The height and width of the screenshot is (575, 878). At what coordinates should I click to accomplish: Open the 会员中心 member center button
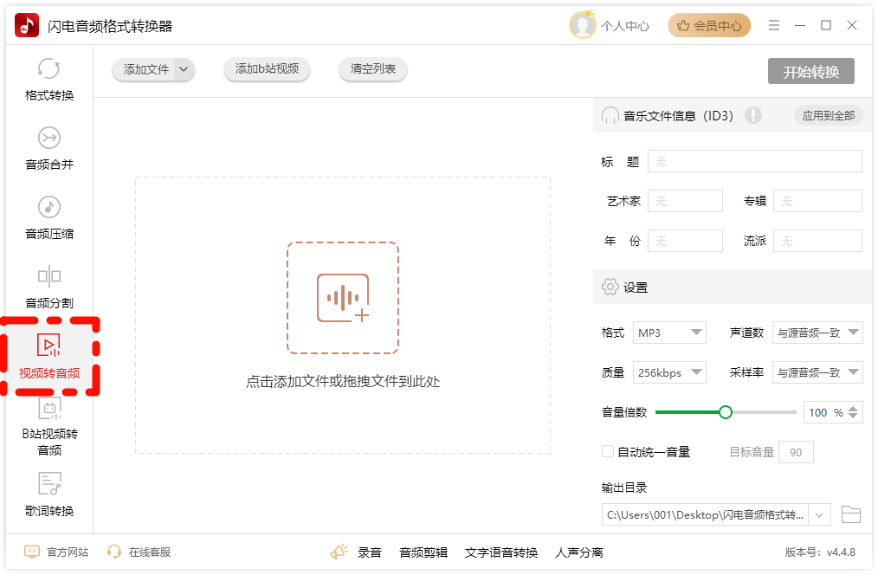pyautogui.click(x=709, y=25)
